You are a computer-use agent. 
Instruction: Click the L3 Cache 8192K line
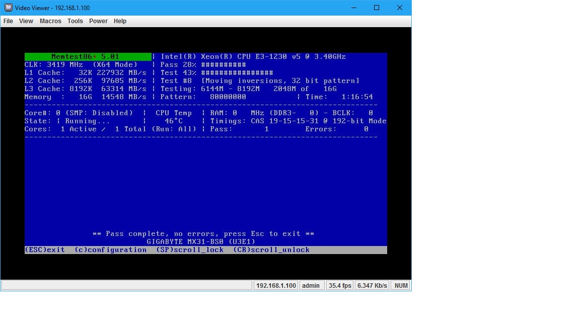[x=86, y=89]
